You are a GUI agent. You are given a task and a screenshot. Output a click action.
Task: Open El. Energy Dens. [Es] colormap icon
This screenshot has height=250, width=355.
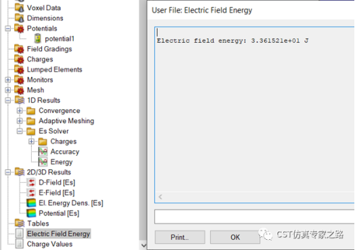31,202
